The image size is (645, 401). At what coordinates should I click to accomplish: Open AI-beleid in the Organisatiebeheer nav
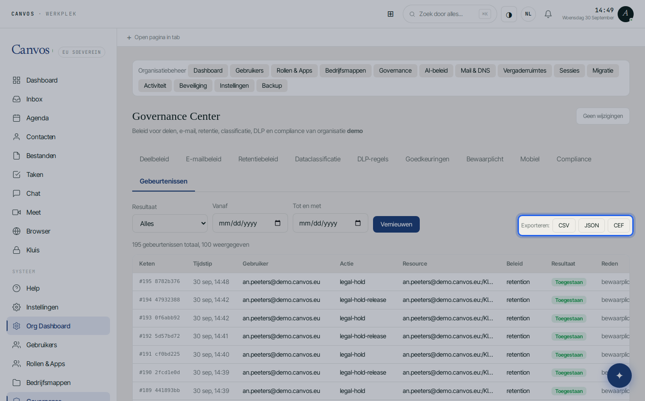(436, 71)
